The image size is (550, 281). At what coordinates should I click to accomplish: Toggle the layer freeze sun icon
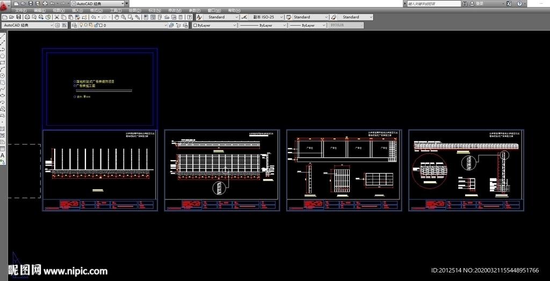pyautogui.click(x=86, y=25)
